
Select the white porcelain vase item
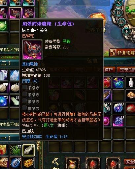[x=130, y=82]
